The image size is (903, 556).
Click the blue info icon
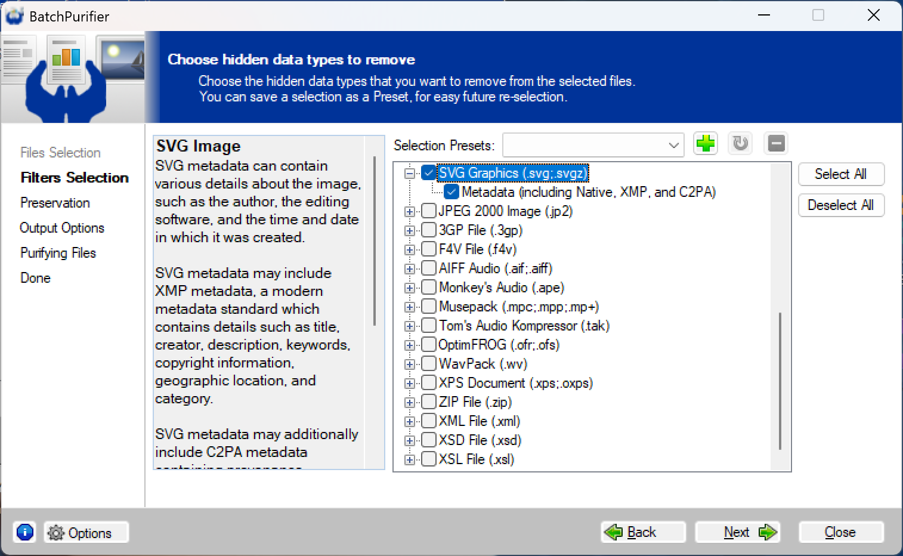25,532
